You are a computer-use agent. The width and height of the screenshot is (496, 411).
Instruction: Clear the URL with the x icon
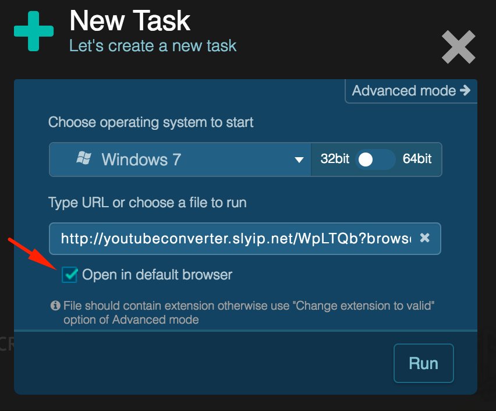[x=424, y=238]
